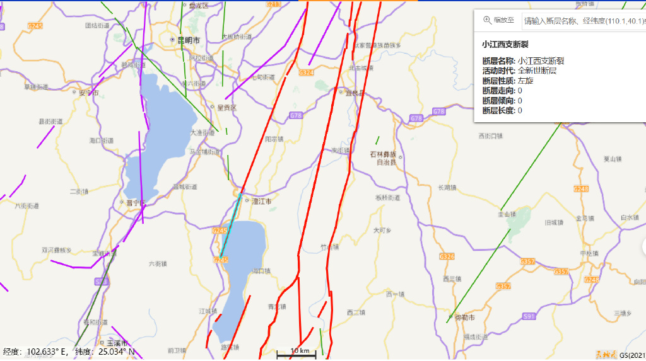The image size is (646, 361).
Task: Click the 缩放至 button label
Action: tap(504, 20)
